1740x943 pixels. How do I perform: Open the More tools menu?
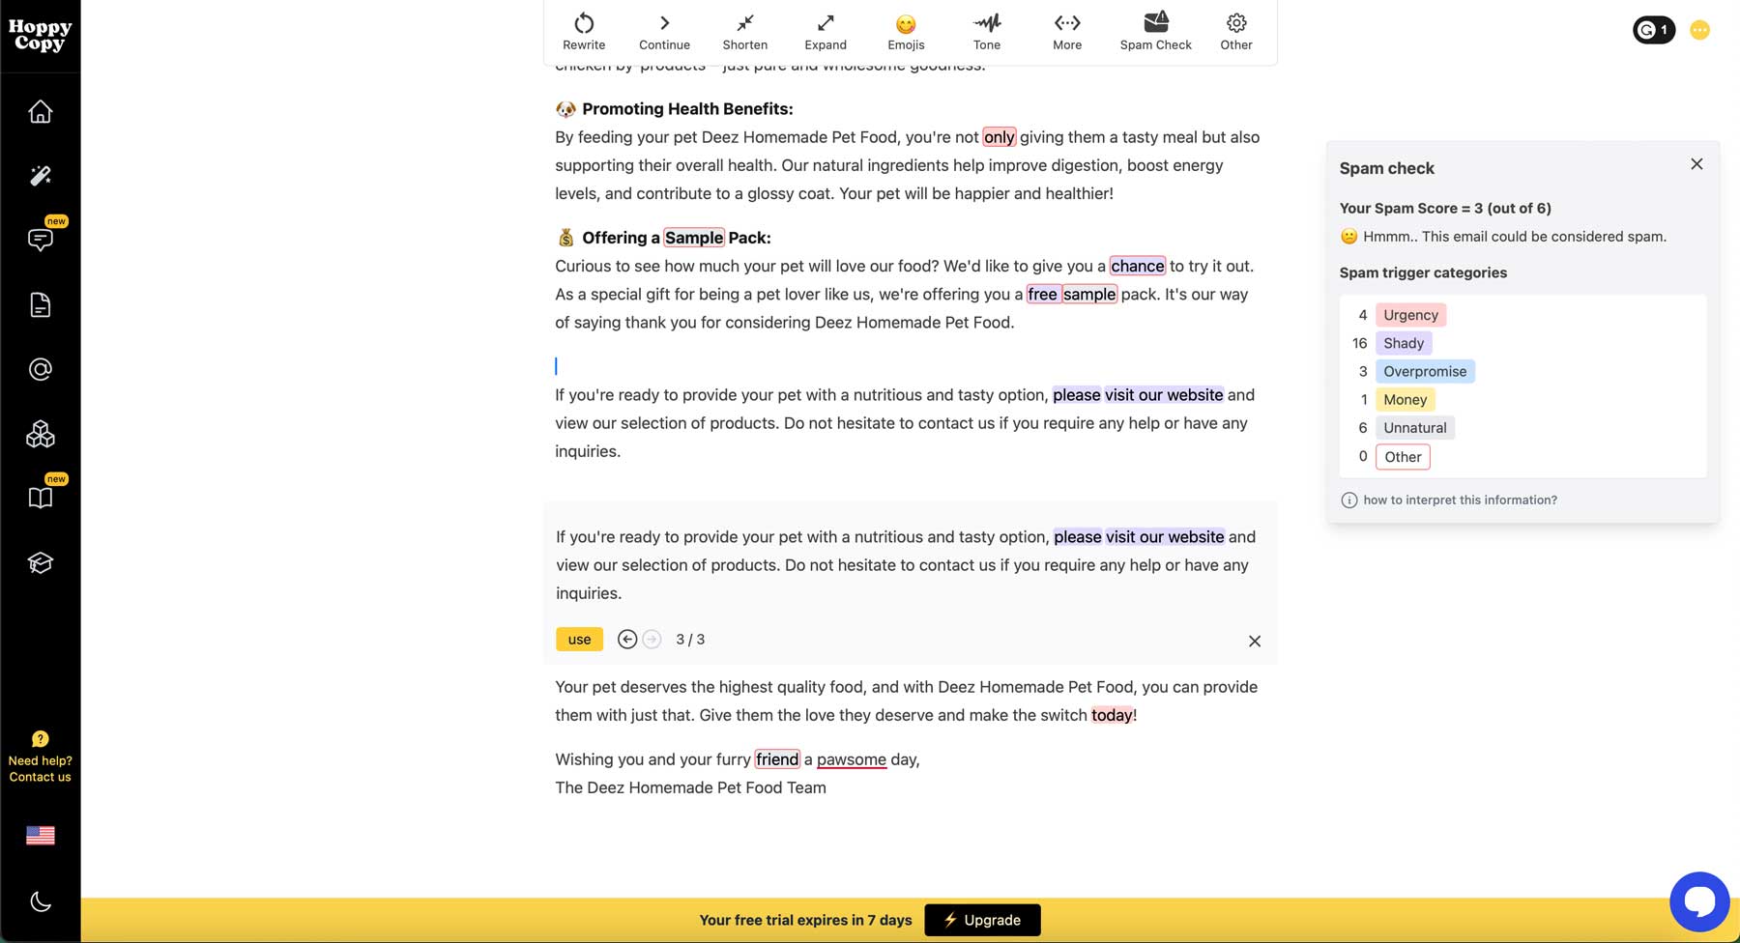point(1066,29)
